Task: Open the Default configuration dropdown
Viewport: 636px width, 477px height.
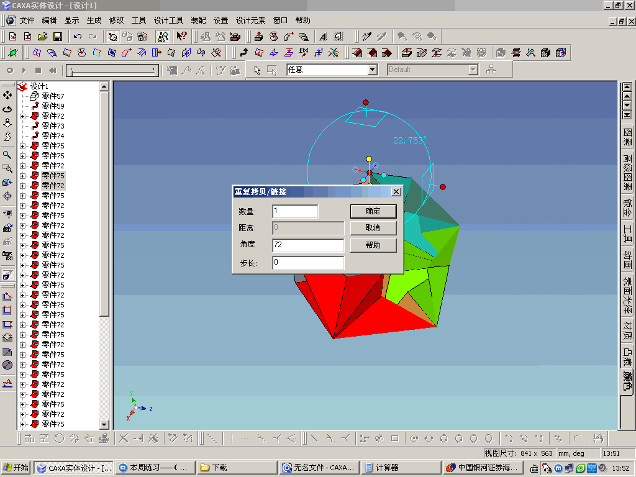Action: 473,70
